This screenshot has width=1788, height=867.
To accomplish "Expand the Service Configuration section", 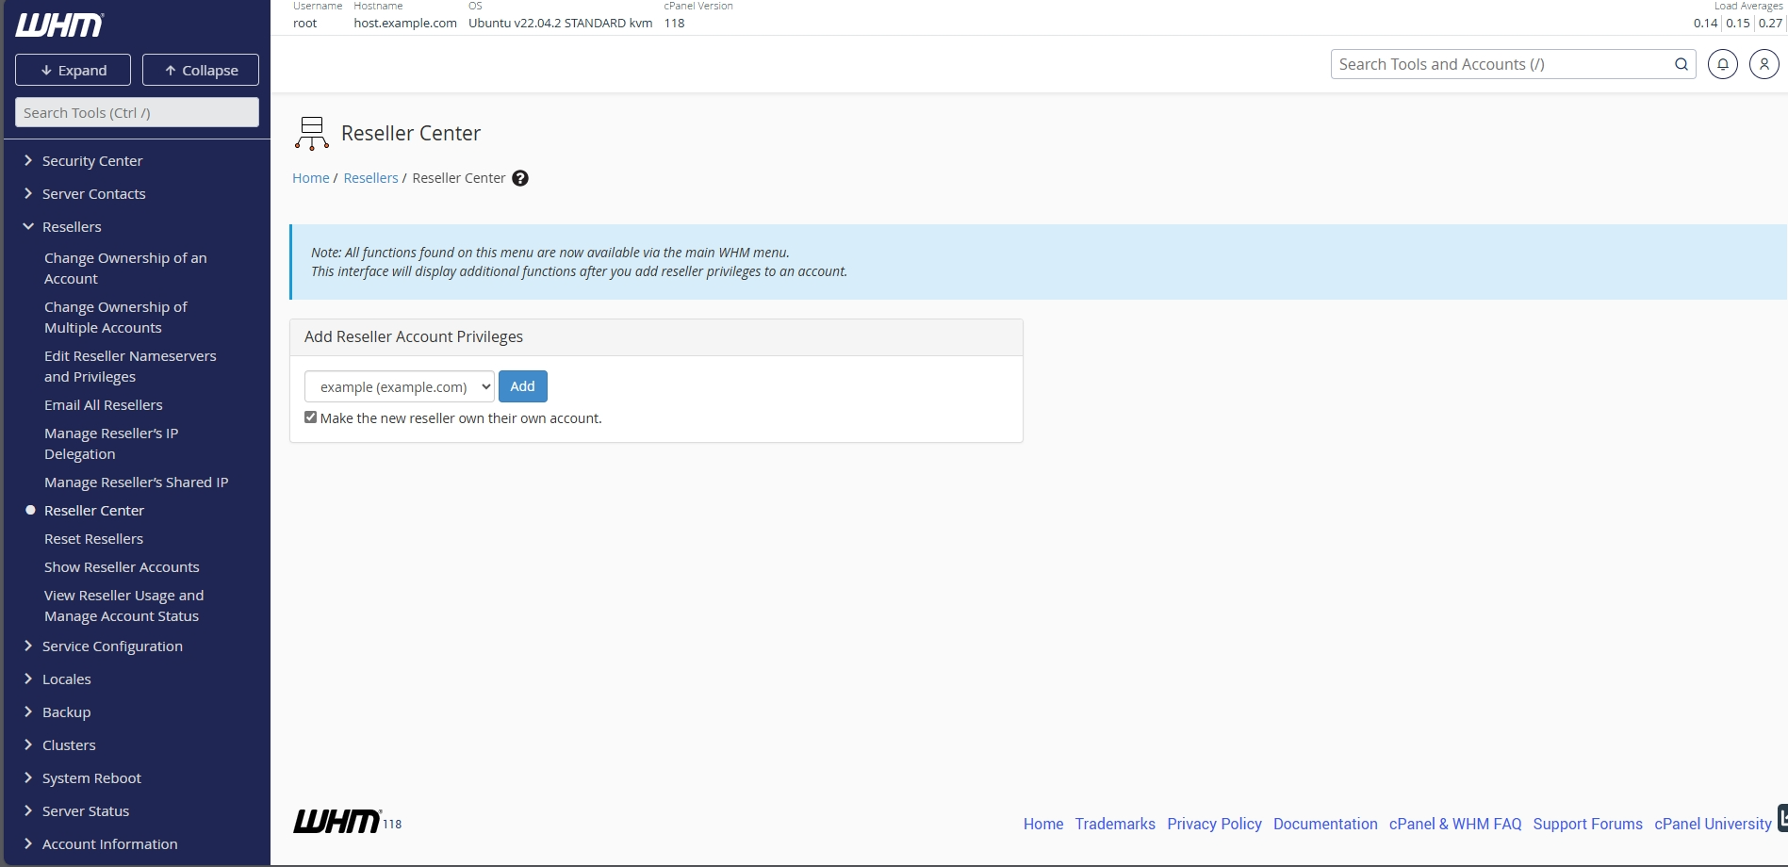I will pyautogui.click(x=112, y=646).
